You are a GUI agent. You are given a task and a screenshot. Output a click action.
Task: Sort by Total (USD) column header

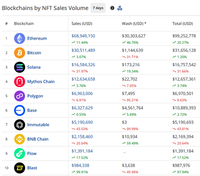tap(182, 24)
